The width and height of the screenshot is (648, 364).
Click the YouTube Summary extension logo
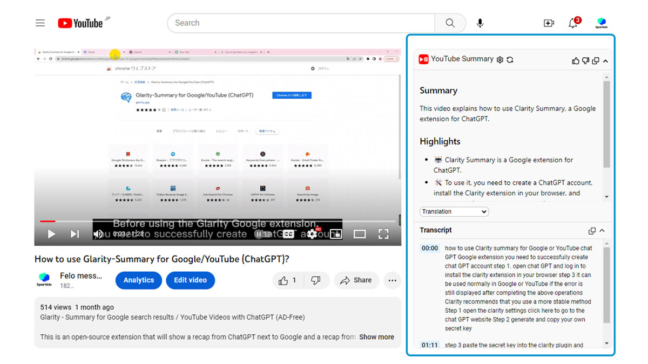424,59
